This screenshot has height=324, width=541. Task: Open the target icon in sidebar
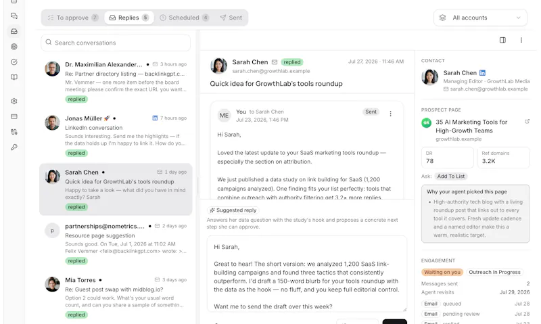point(14,47)
